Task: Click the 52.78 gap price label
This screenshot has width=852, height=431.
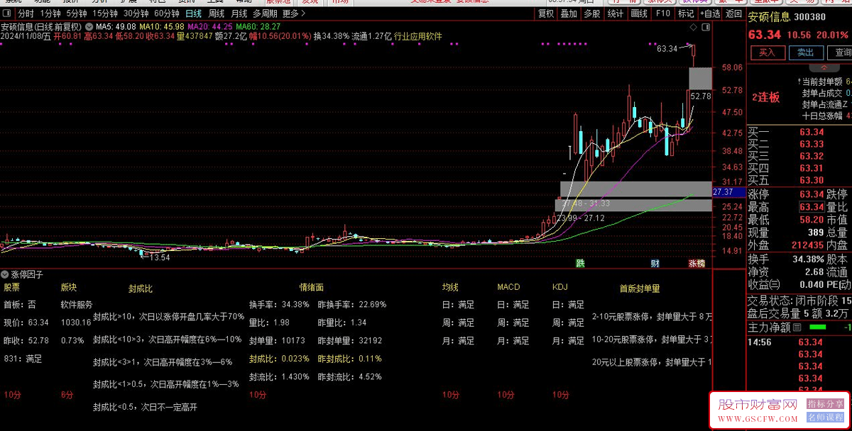Action: coord(700,96)
